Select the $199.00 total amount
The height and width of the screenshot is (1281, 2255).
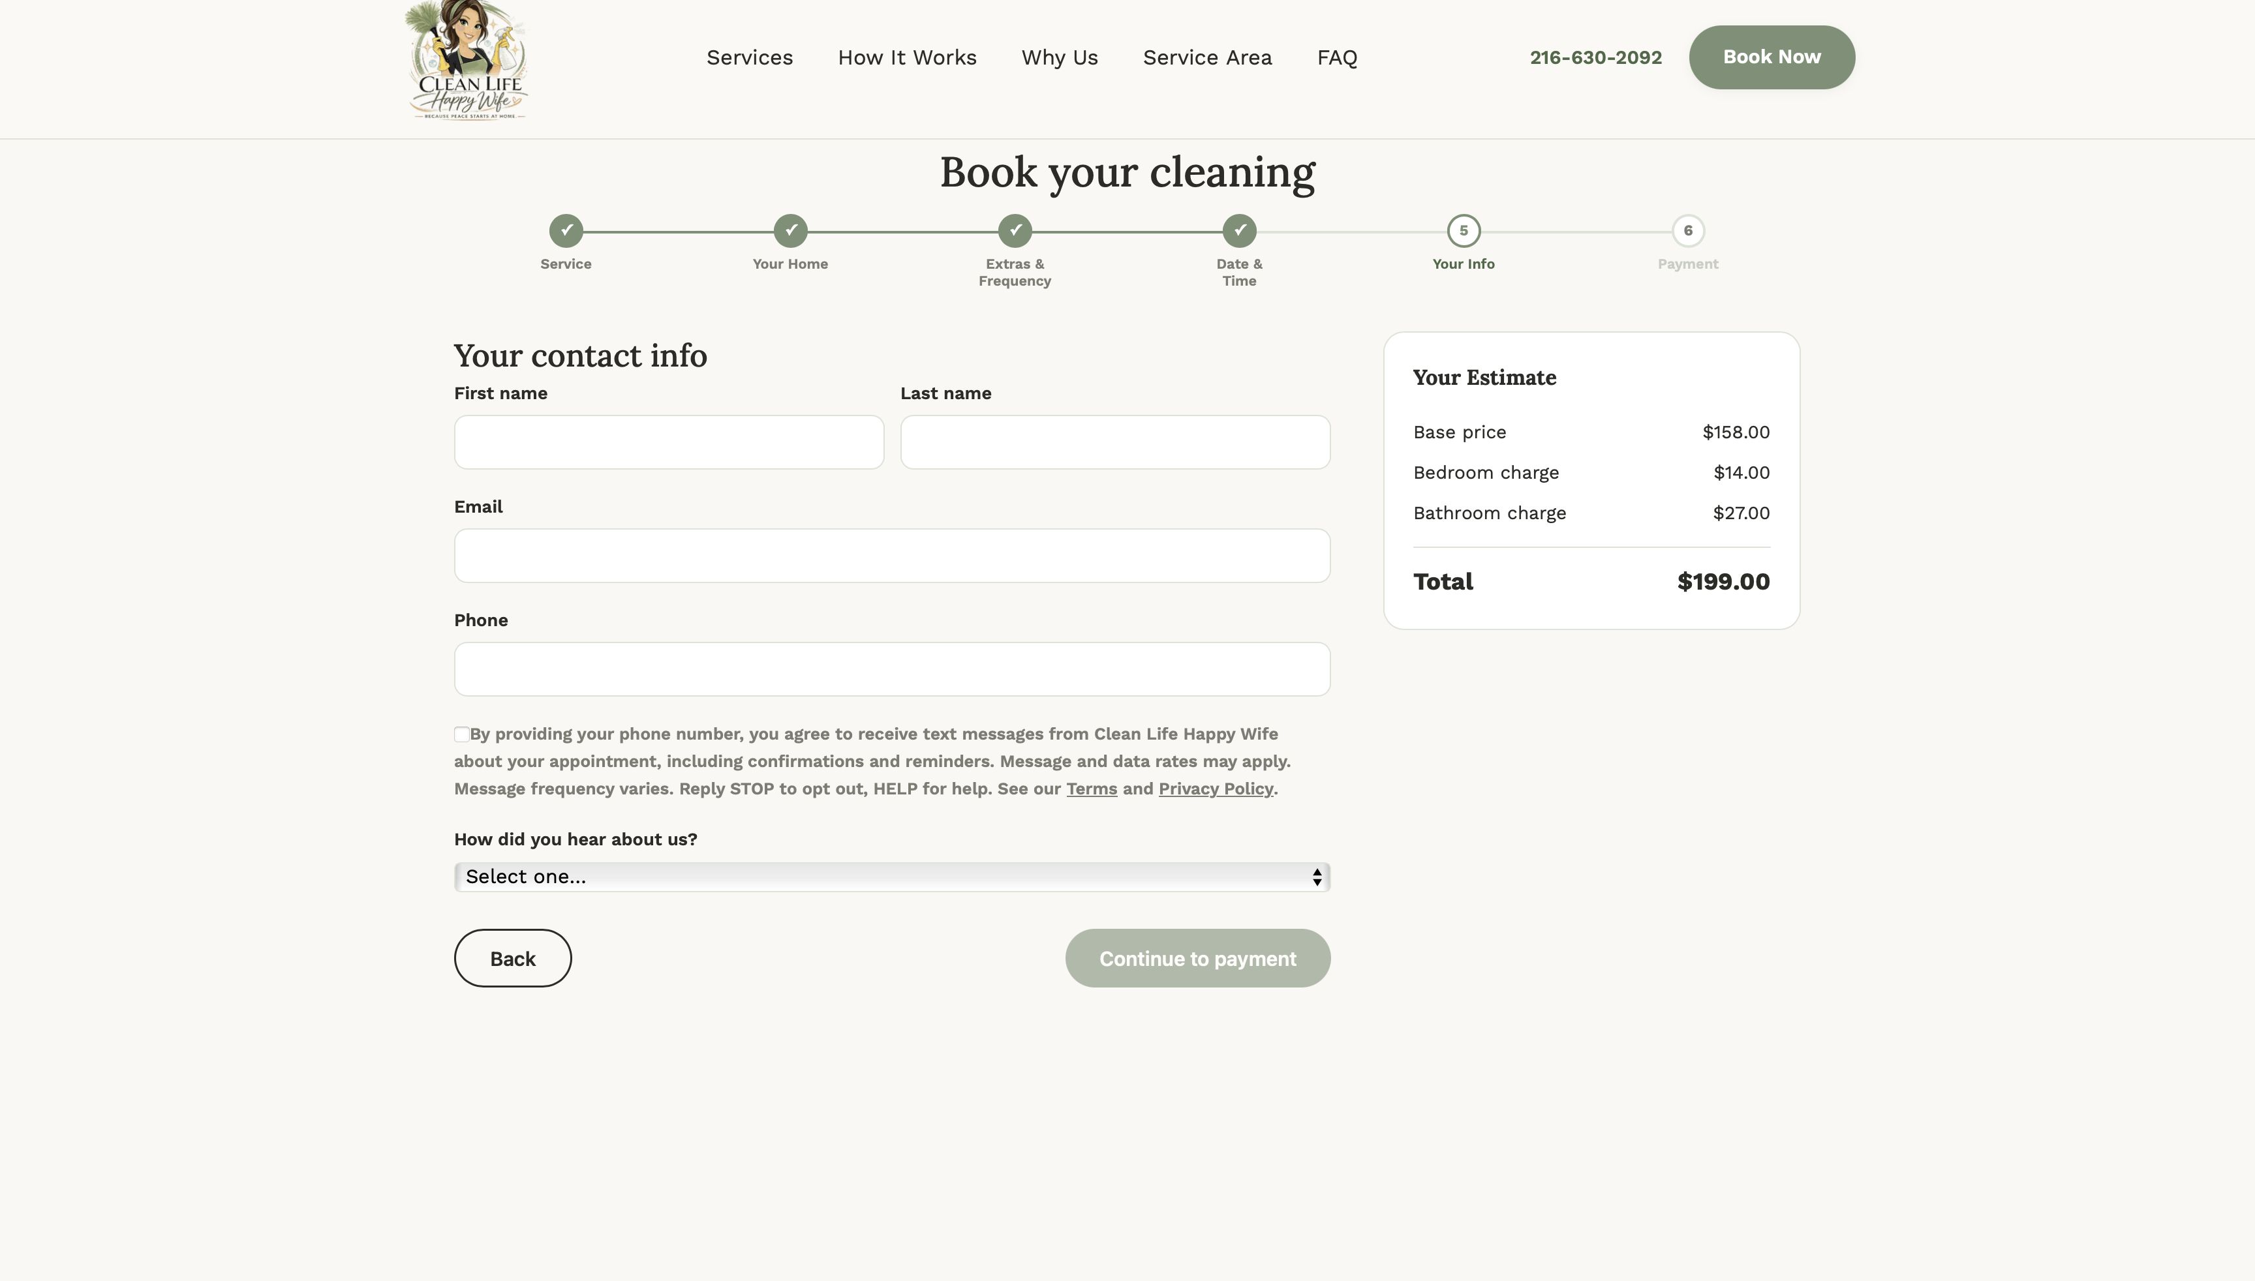(x=1723, y=582)
